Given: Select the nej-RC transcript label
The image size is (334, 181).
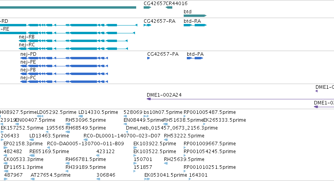Looking at the screenshot, I should [x=27, y=45].
